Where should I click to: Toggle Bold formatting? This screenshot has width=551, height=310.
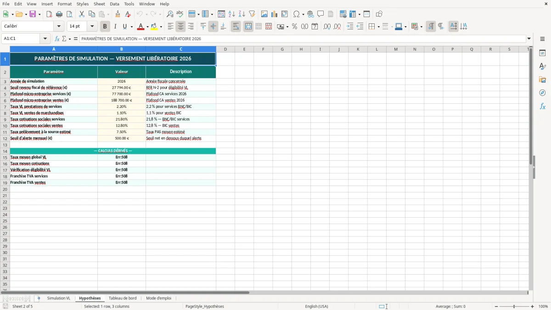pos(105,27)
